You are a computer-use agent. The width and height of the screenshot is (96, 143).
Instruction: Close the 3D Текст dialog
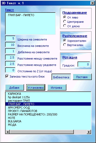click(x=92, y=3)
